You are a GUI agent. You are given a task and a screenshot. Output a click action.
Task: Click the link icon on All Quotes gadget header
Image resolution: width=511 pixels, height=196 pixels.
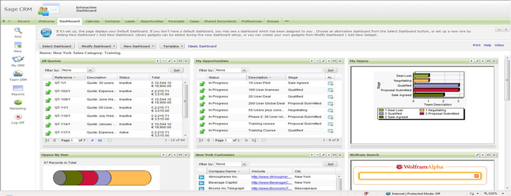tap(164, 61)
